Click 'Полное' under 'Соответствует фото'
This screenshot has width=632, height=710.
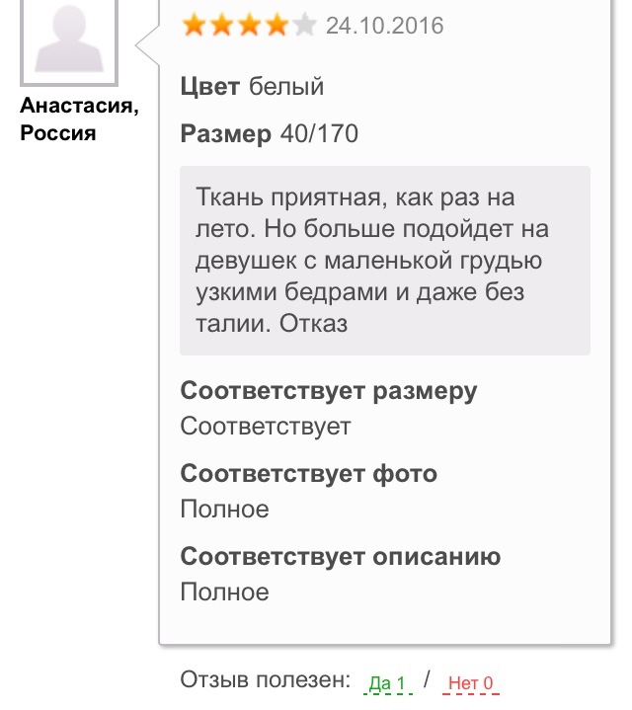tap(224, 510)
